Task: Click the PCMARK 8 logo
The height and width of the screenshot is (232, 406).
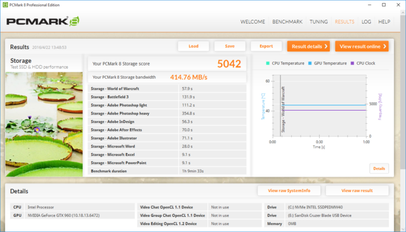Action: pyautogui.click(x=43, y=21)
